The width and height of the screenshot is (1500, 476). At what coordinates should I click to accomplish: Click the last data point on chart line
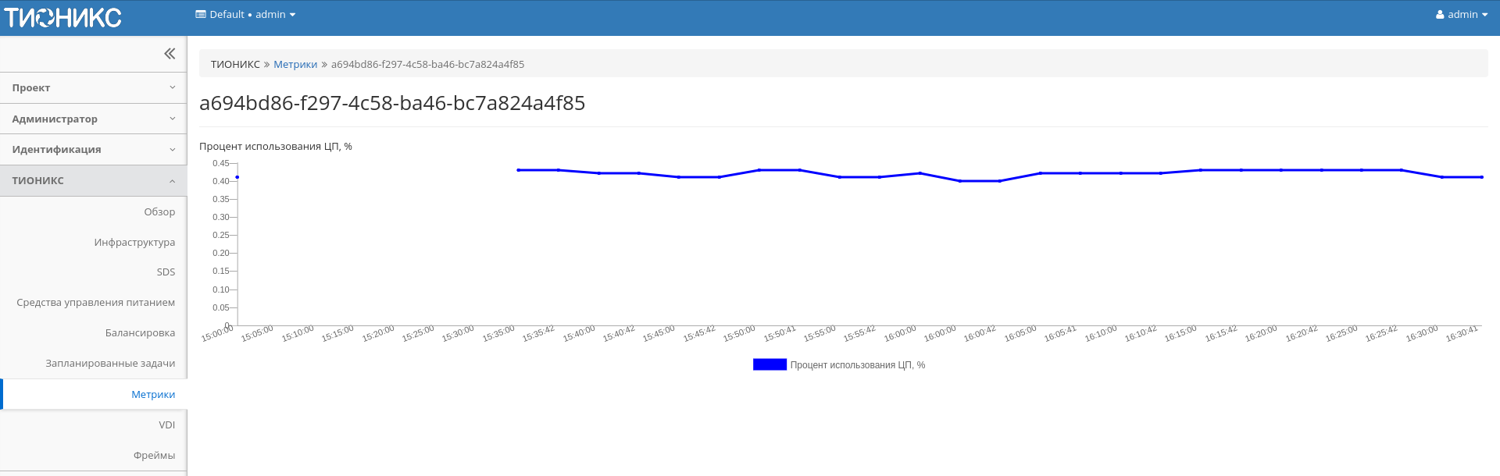pyautogui.click(x=1481, y=177)
